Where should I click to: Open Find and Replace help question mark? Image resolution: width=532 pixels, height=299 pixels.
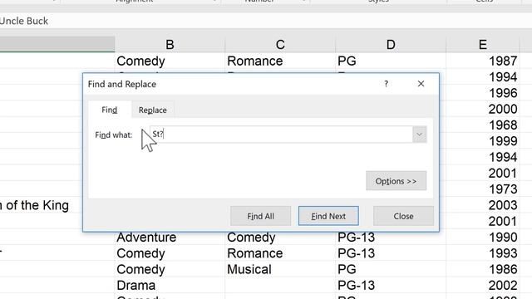click(x=386, y=84)
